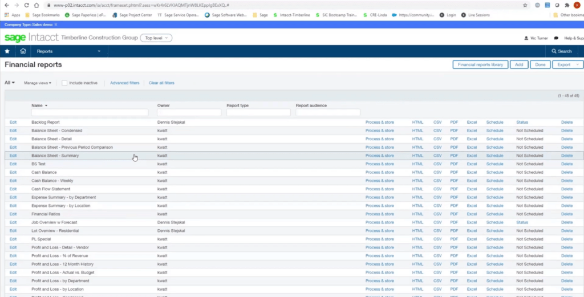Select Balance Sheet - Previous Period Comparison name
The height and width of the screenshot is (297, 584).
point(72,148)
